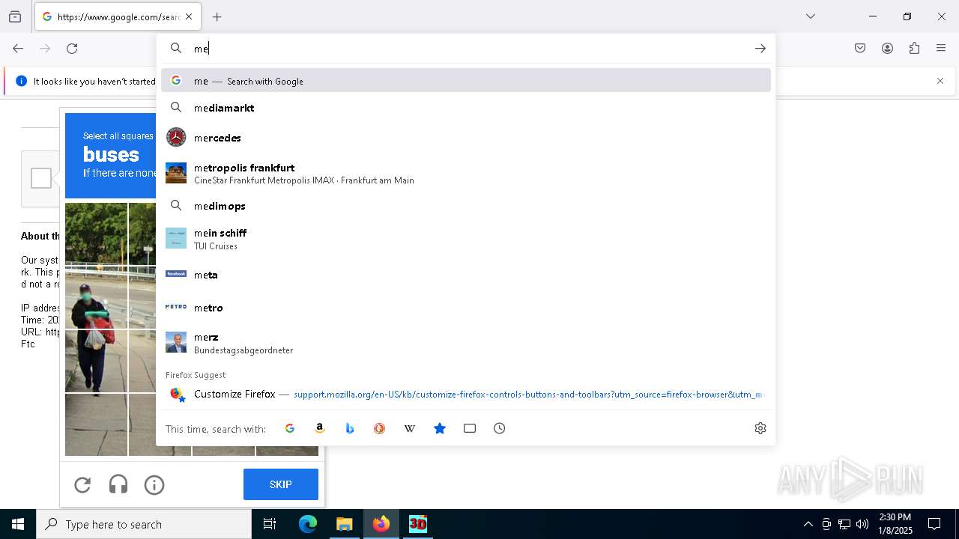The image size is (959, 539).
Task: Pick the merz suggestion
Action: pos(466,343)
